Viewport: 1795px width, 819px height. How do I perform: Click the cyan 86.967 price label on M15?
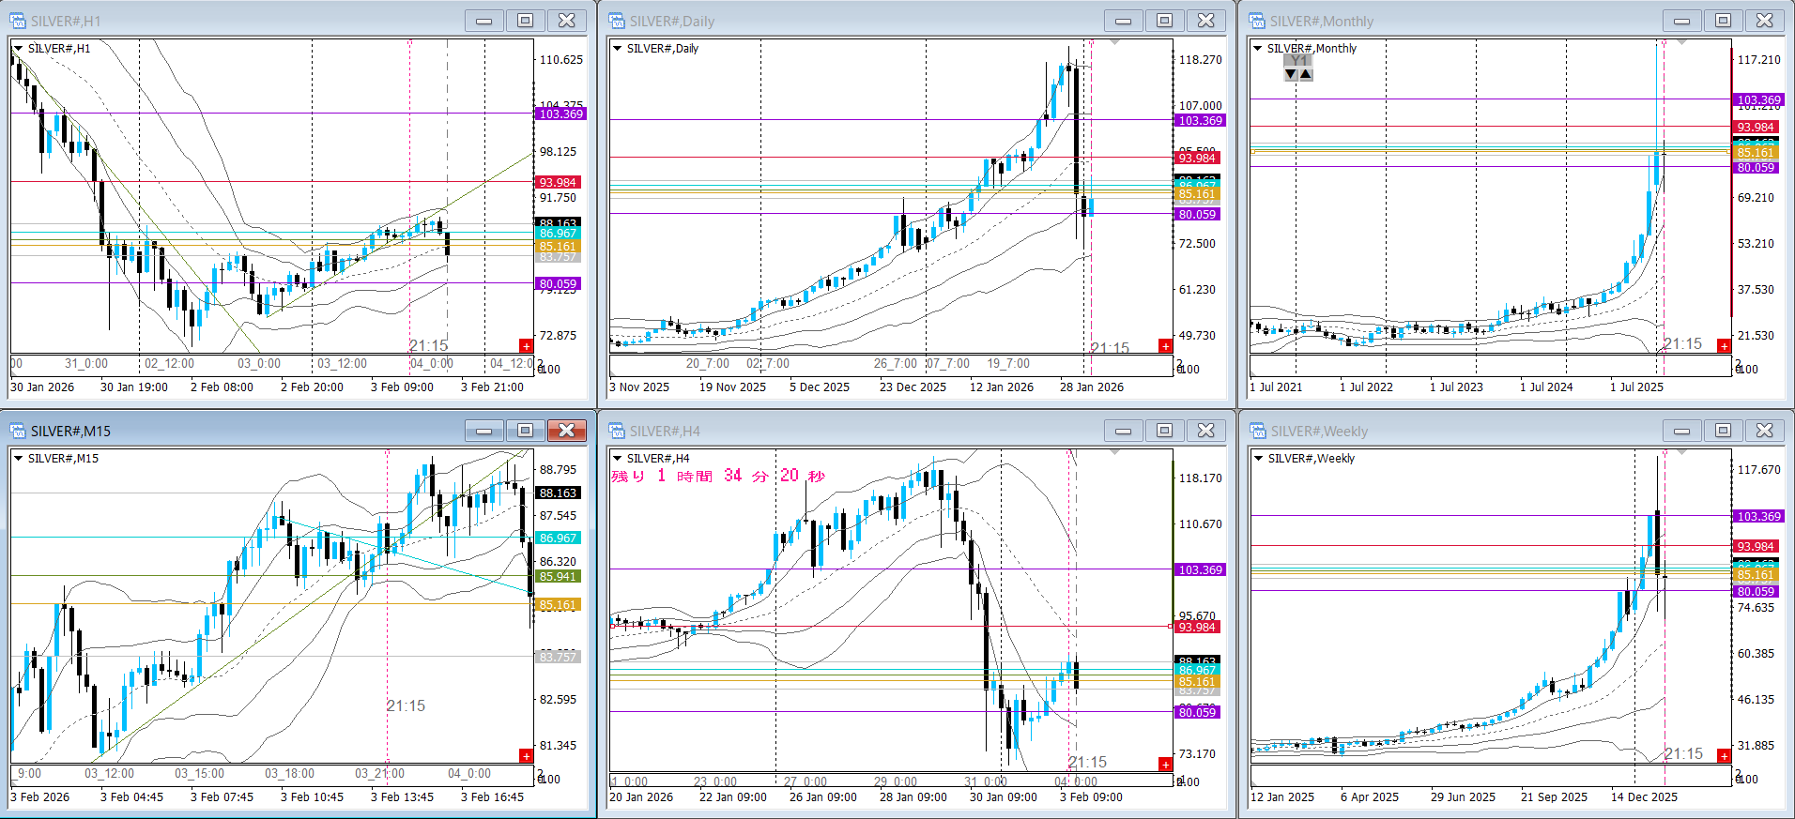[x=558, y=538]
